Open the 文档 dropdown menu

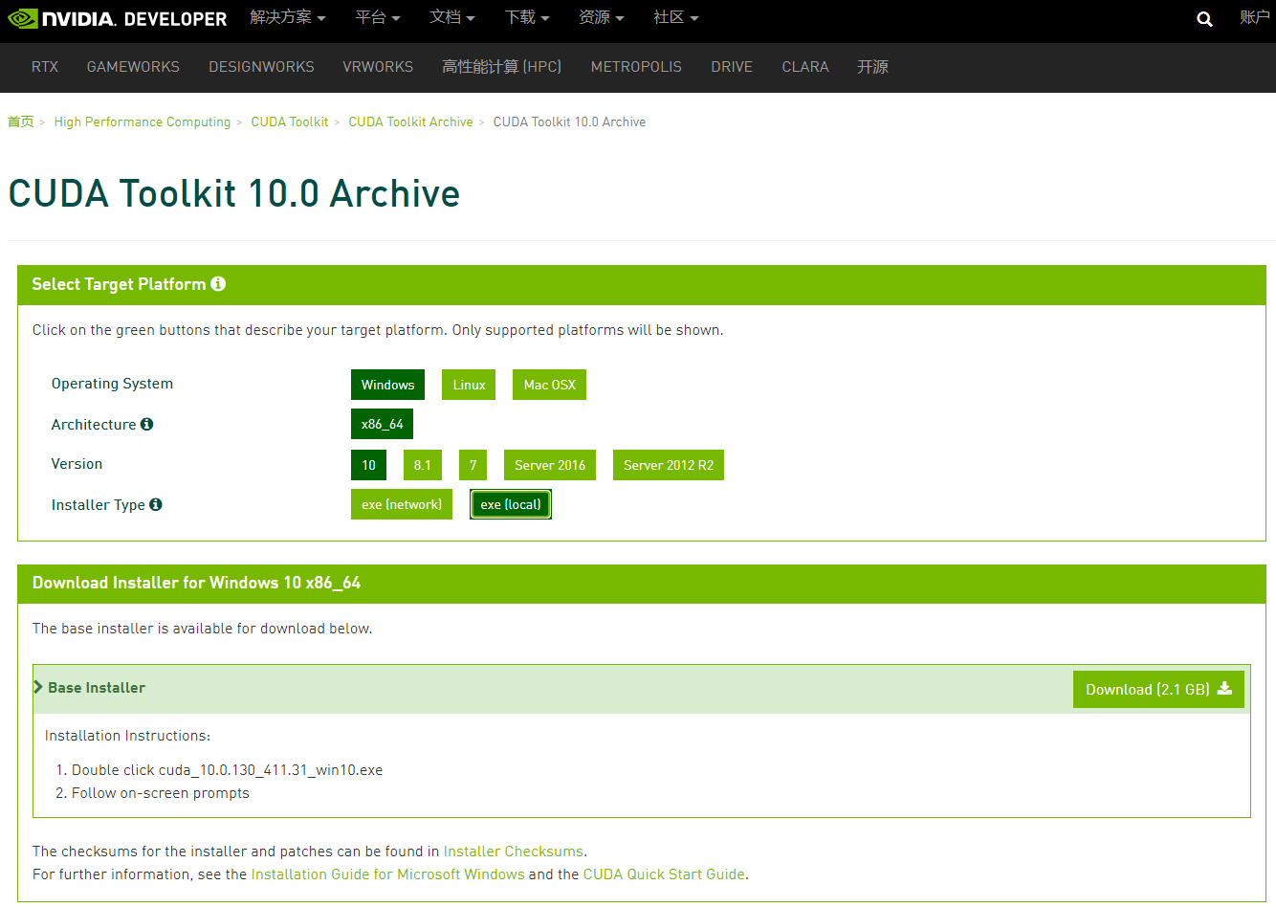pyautogui.click(x=452, y=17)
